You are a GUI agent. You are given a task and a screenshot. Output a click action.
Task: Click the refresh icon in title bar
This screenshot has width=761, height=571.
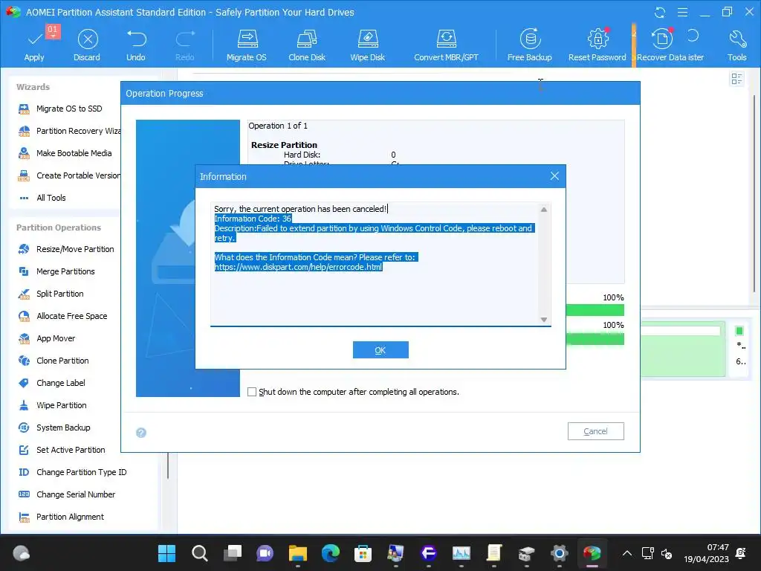tap(660, 12)
